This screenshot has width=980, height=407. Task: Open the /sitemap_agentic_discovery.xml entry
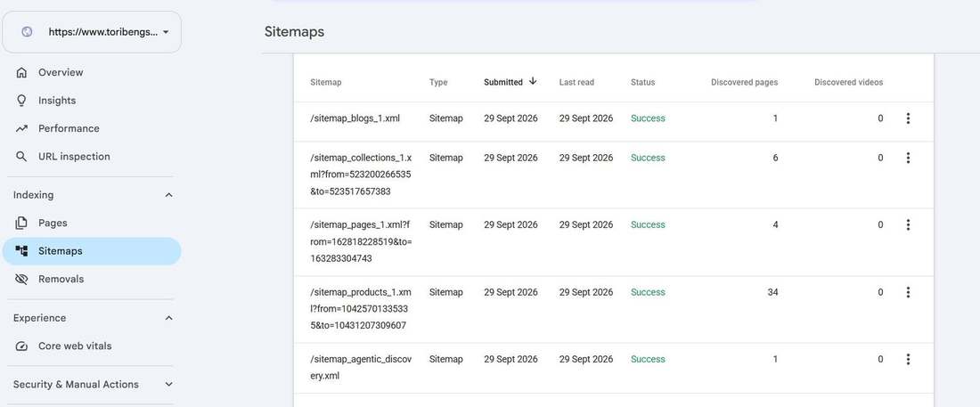tap(361, 368)
